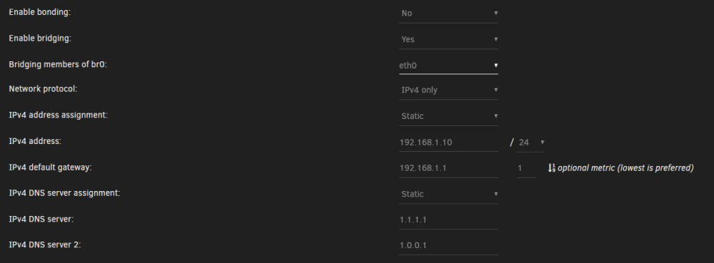Viewport: 714px width, 263px height.
Task: Click the IPv4 address field 192.168.1.10
Action: pyautogui.click(x=448, y=142)
